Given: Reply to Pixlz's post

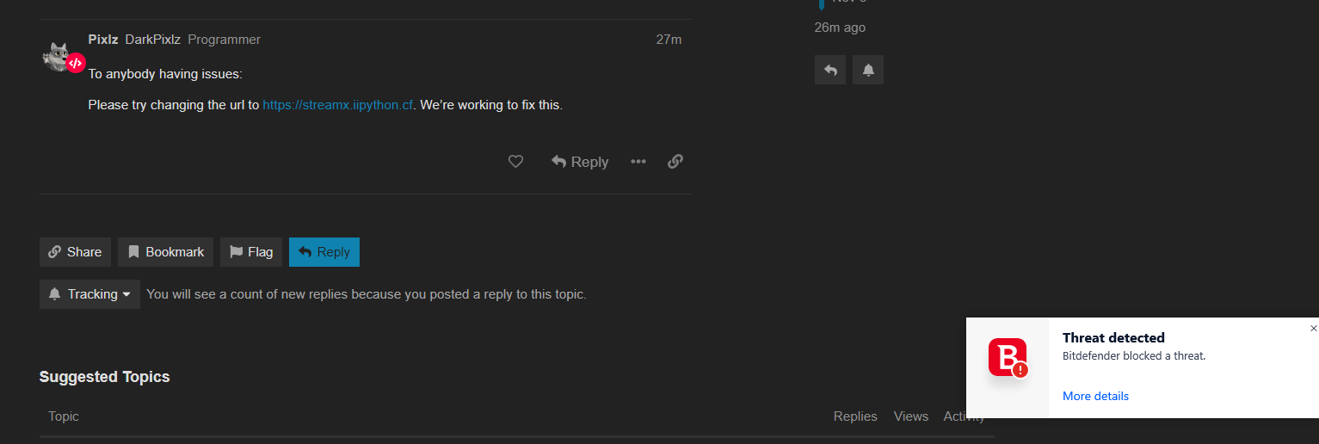Looking at the screenshot, I should coord(580,162).
